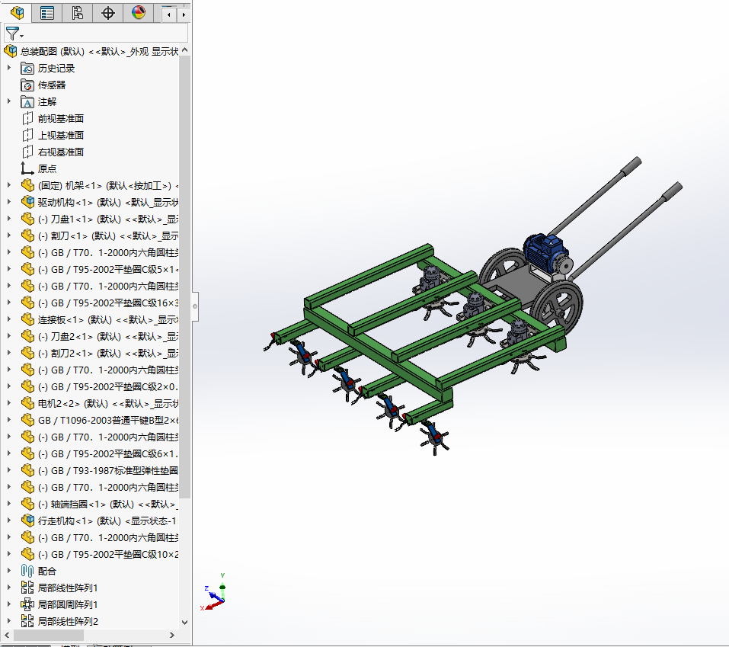This screenshot has width=729, height=647.
Task: Click the tree vertical scrollbar down arrow
Action: [x=184, y=622]
